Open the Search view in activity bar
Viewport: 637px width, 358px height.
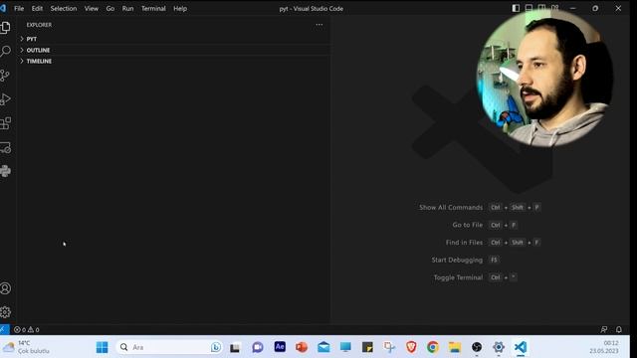click(x=5, y=51)
